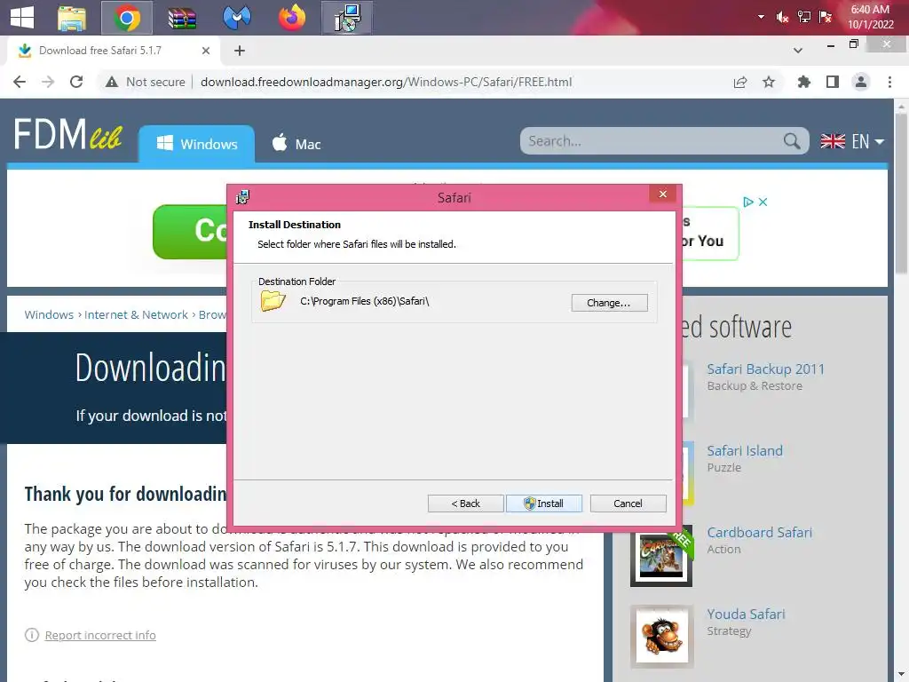The height and width of the screenshot is (682, 909).
Task: Cancel the Safari installation
Action: [628, 504]
